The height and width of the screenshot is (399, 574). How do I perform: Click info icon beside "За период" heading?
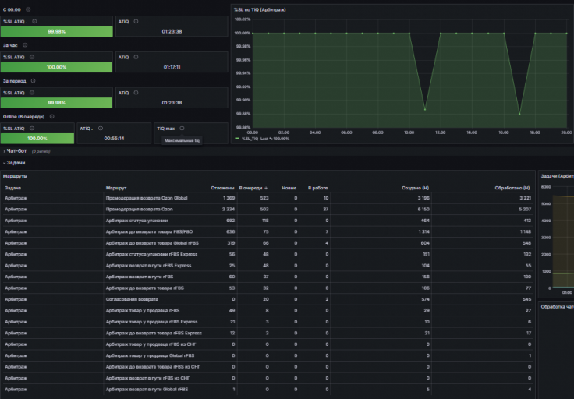point(33,81)
